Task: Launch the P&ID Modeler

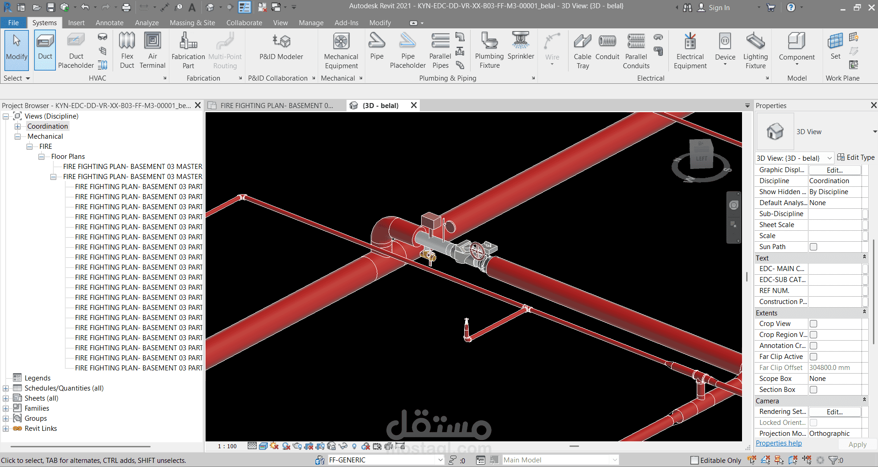Action: (x=281, y=46)
